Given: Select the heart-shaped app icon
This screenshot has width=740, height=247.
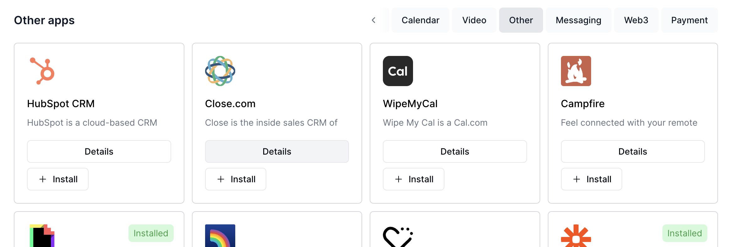Looking at the screenshot, I should (x=398, y=237).
